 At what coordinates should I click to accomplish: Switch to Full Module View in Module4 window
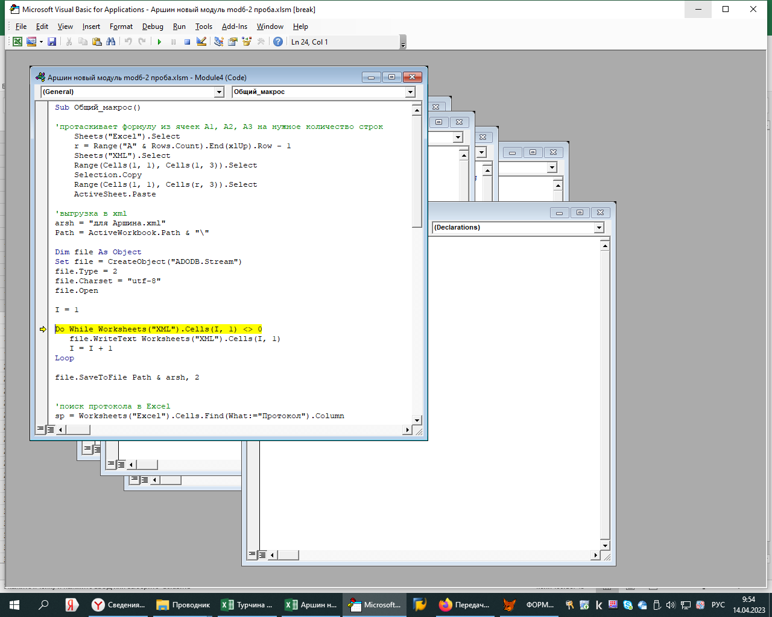[51, 430]
